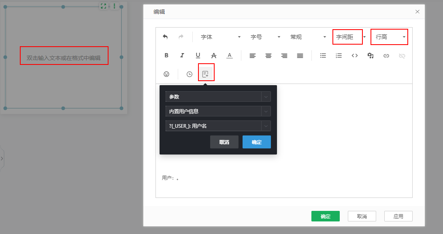Image resolution: width=443 pixels, height=234 pixels.
Task: Open the emoji insertion picker
Action: coord(166,74)
